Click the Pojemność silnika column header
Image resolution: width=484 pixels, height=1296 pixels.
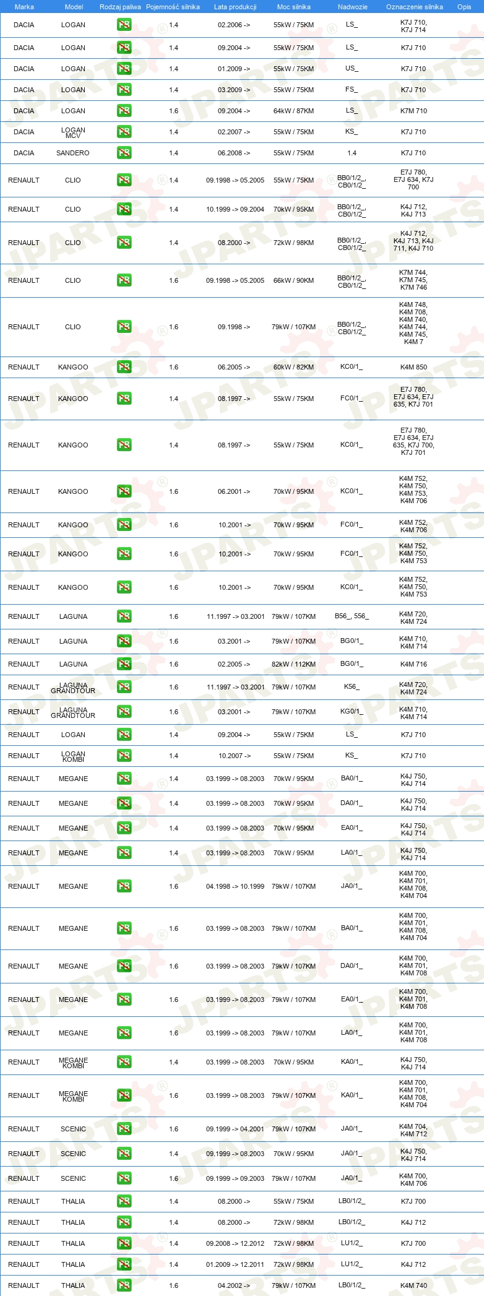[173, 7]
